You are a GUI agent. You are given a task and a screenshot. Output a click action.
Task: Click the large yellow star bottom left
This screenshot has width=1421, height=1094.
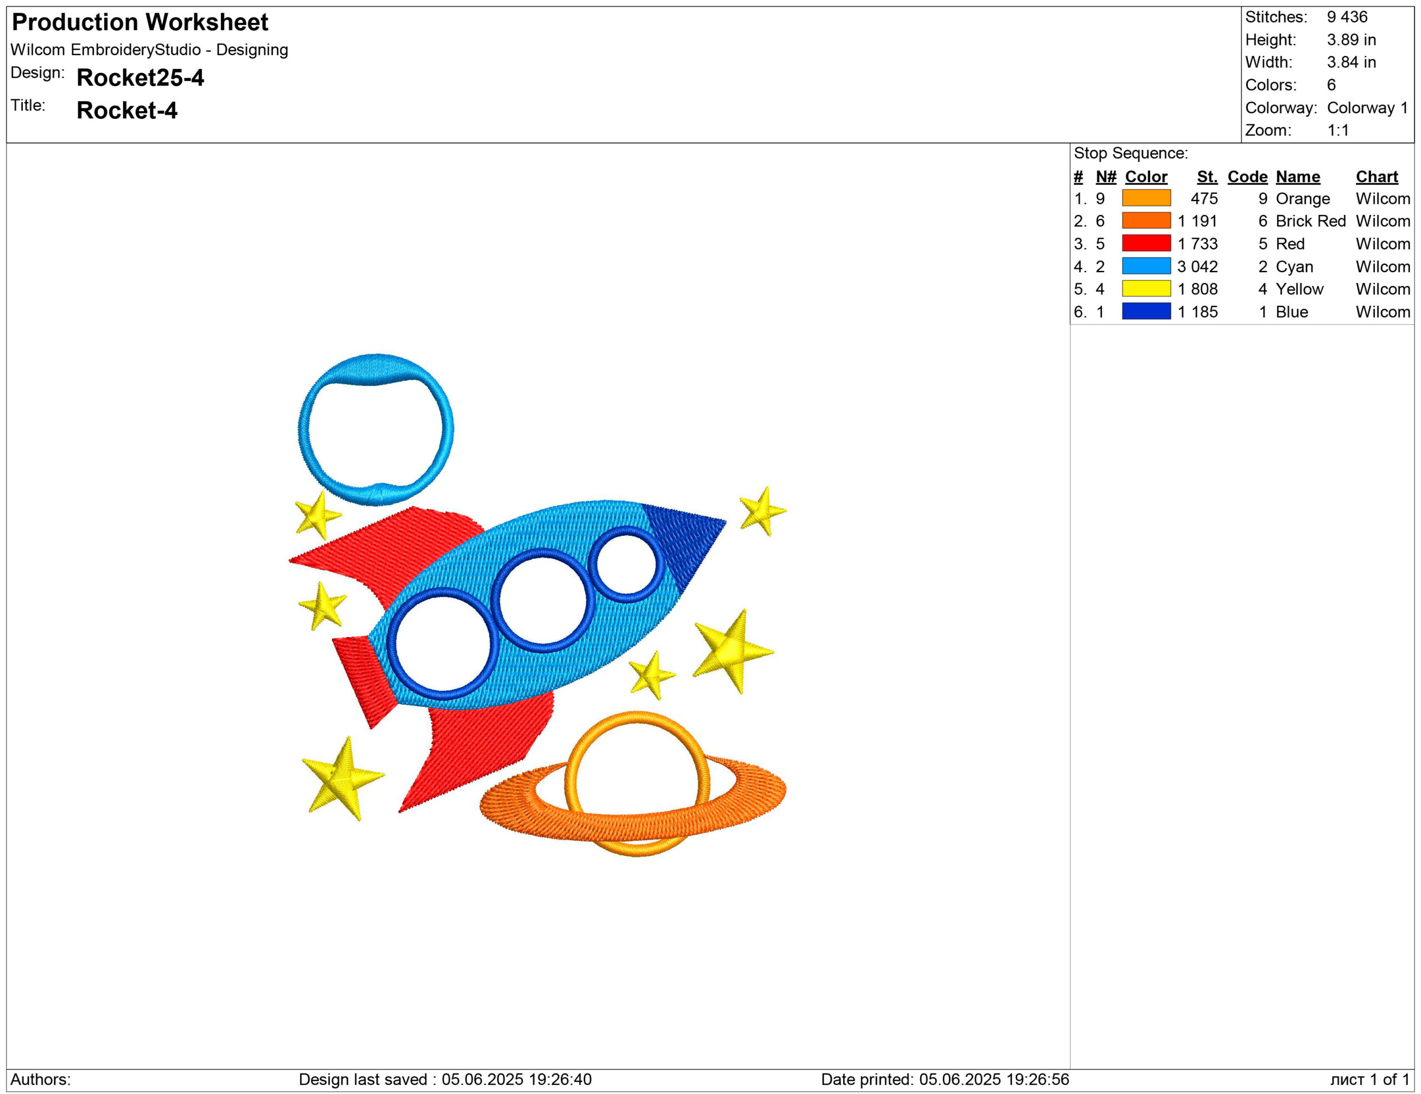(343, 777)
